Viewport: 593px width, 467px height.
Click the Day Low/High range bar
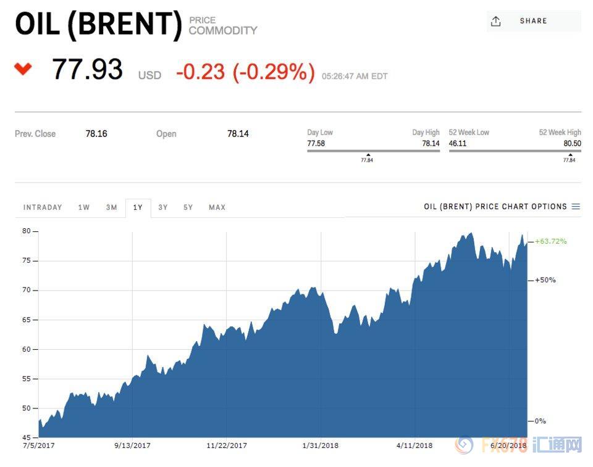373,150
